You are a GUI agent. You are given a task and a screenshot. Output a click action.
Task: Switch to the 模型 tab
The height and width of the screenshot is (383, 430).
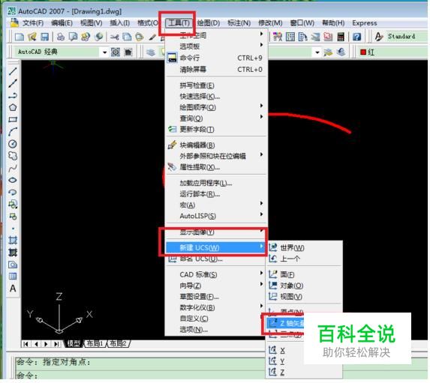point(74,343)
